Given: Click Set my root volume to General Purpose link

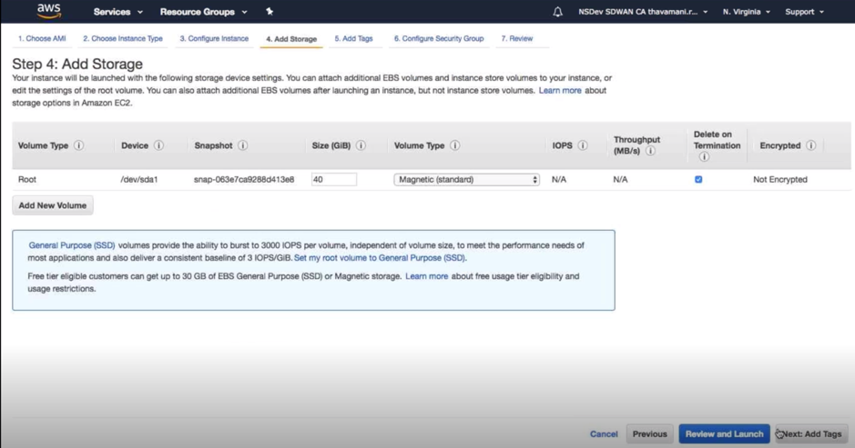Looking at the screenshot, I should (380, 258).
